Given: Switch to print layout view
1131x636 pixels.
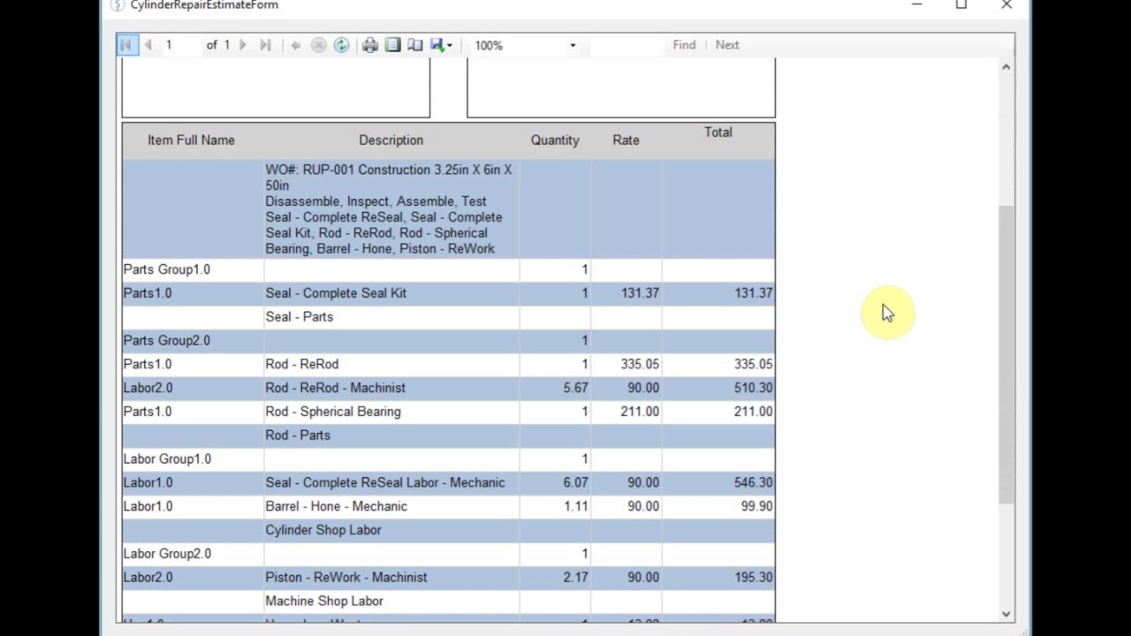Looking at the screenshot, I should [393, 45].
